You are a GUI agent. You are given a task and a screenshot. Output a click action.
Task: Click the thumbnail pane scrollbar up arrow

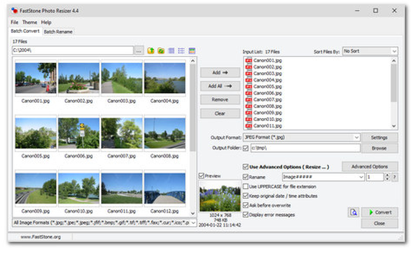193,61
